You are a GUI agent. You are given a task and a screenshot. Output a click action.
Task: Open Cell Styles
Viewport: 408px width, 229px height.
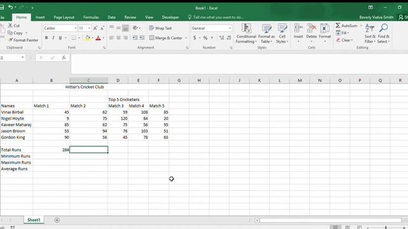point(282,33)
